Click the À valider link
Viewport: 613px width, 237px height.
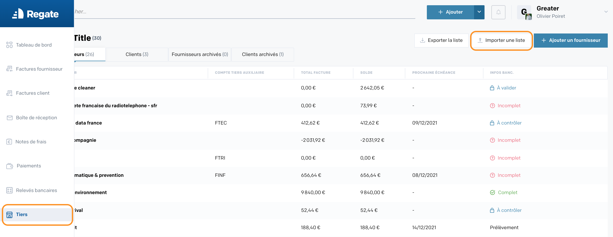[507, 88]
